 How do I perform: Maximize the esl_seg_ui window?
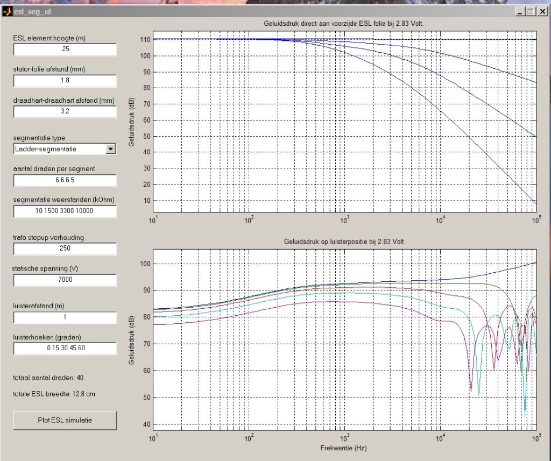[x=531, y=12]
